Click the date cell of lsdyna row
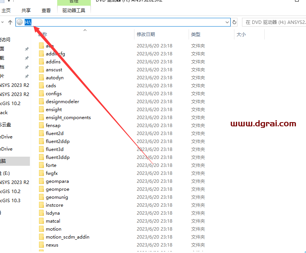This screenshot has width=306, height=253. tap(155, 213)
